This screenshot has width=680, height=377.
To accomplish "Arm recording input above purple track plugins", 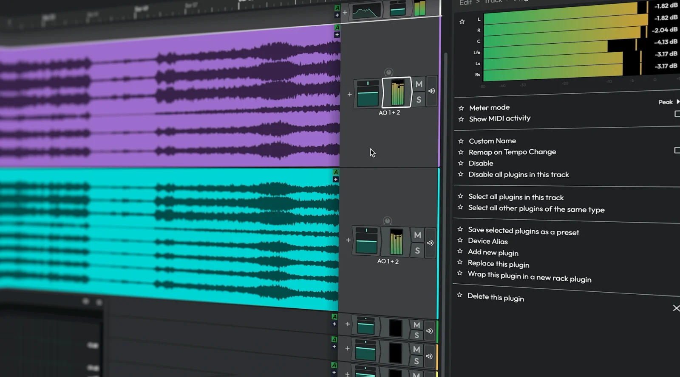I will pos(388,72).
